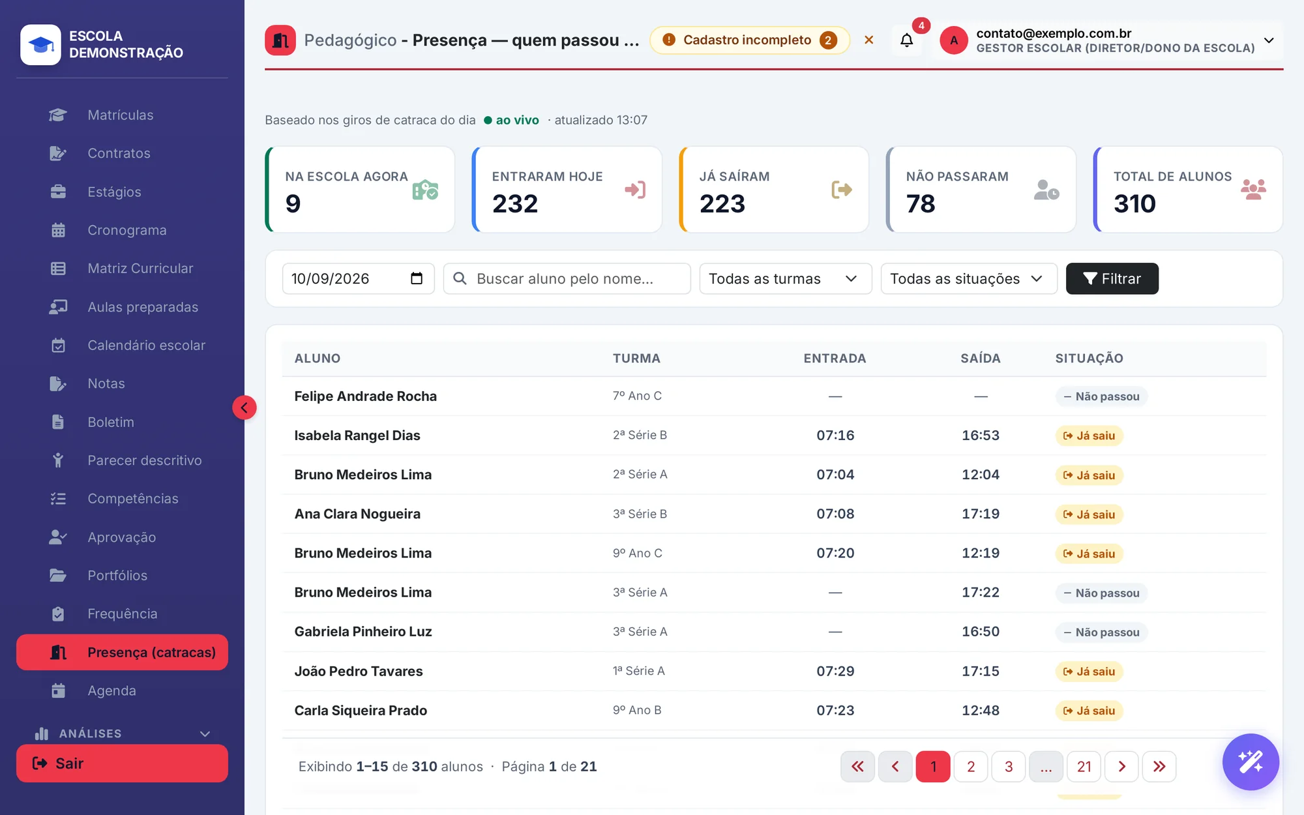Open the calendar picker in the date field
1304x815 pixels.
tap(417, 278)
